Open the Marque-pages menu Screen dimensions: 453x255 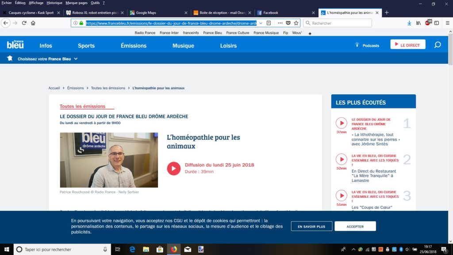pos(76,3)
